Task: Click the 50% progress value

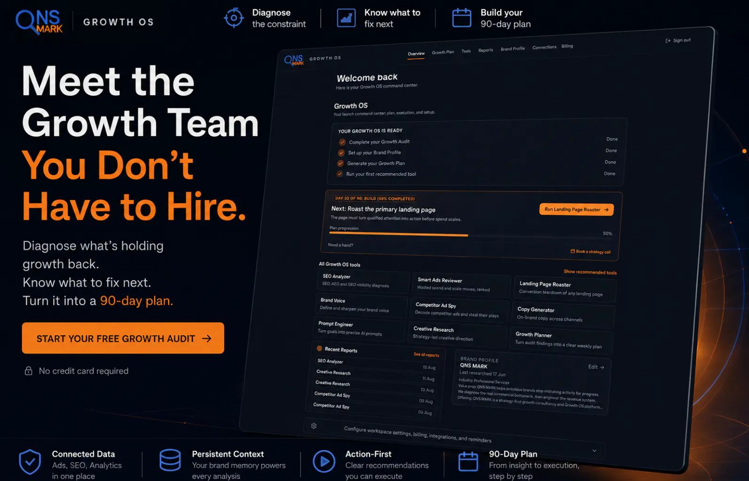Action: (607, 233)
